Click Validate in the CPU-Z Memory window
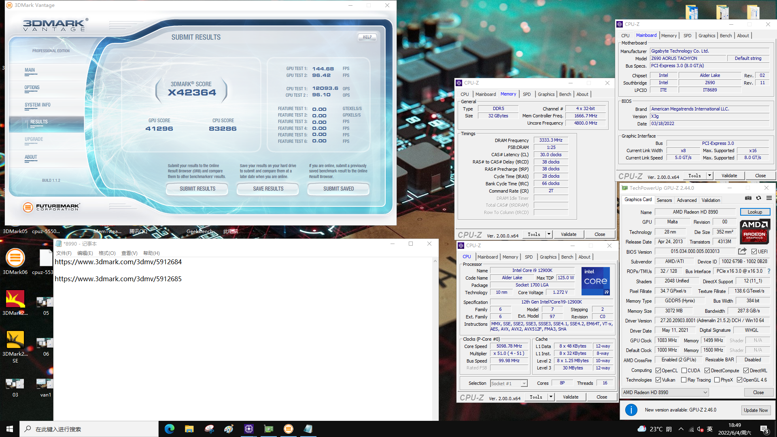This screenshot has height=437, width=777. [568, 234]
